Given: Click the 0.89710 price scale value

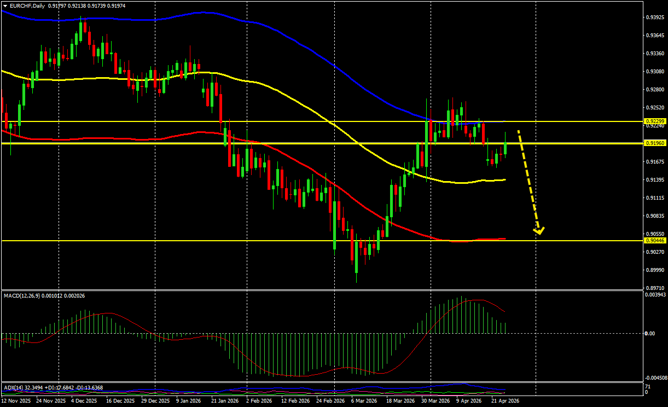Looking at the screenshot, I should [654, 288].
